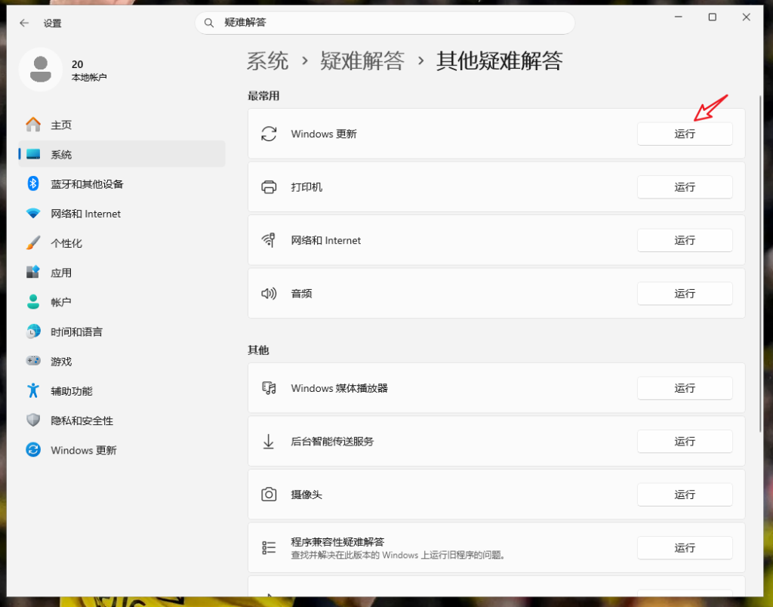Image resolution: width=773 pixels, height=607 pixels.
Task: Run the 音频 troubleshooter
Action: 685,294
